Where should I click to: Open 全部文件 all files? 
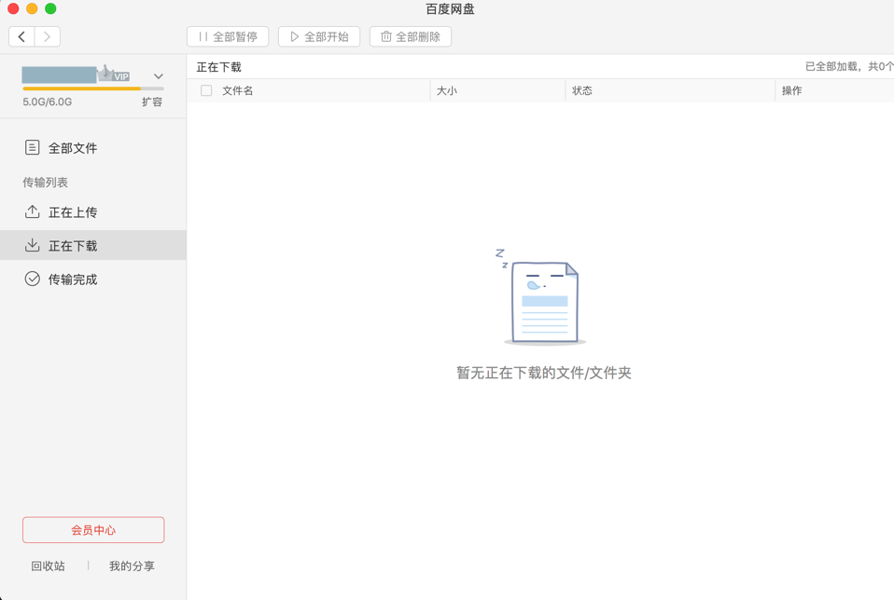pyautogui.click(x=93, y=148)
